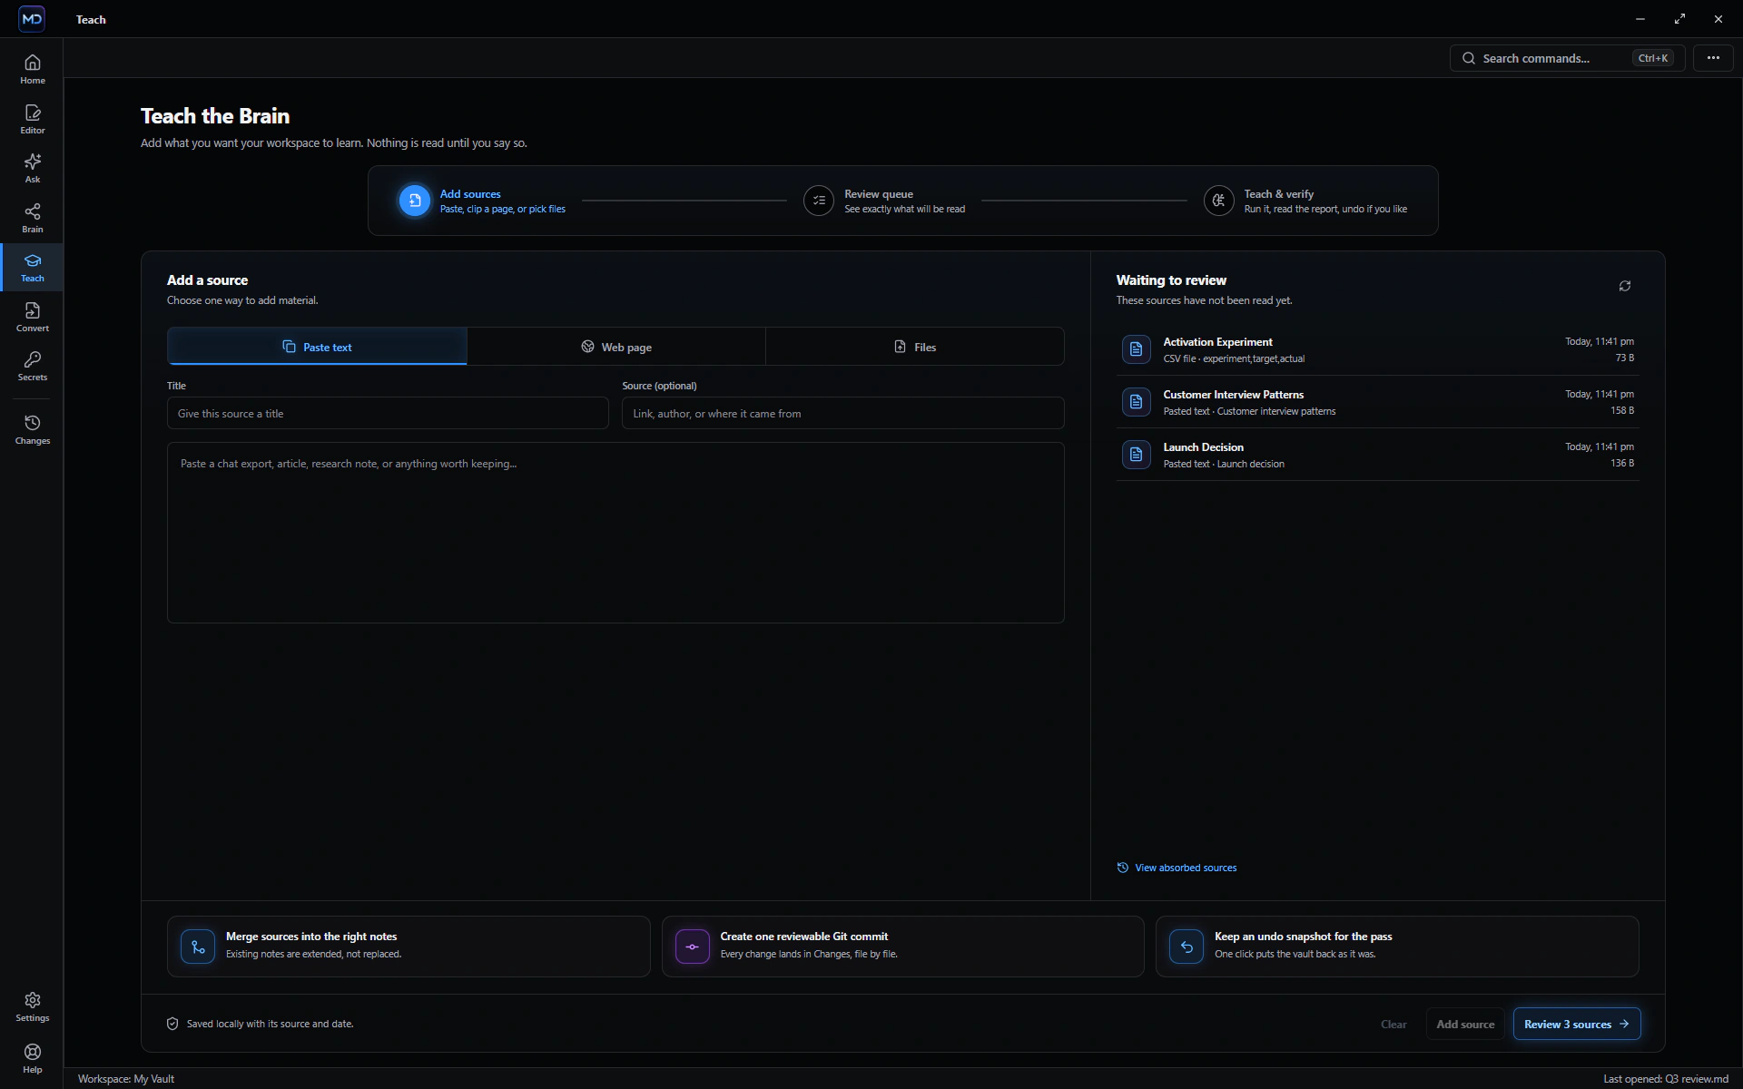Open the Help lifebuoy icon
This screenshot has width=1743, height=1089.
32,1058
